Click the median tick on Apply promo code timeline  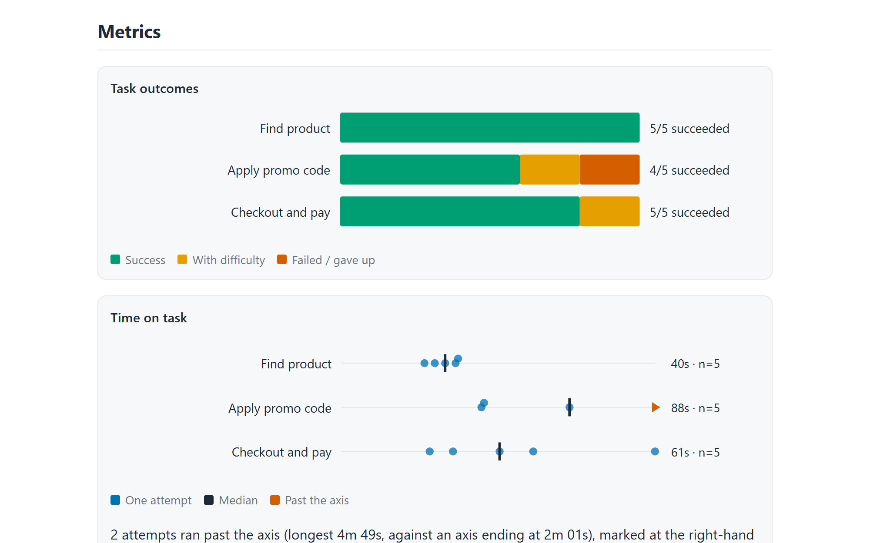569,407
